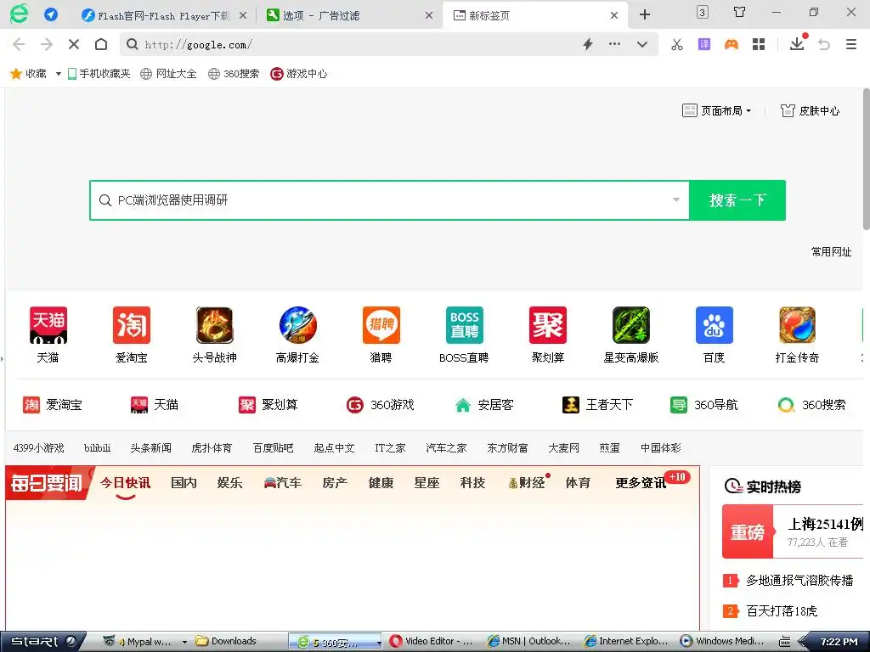The width and height of the screenshot is (870, 652).
Task: Open 收藏 favorites star
Action: coord(28,74)
